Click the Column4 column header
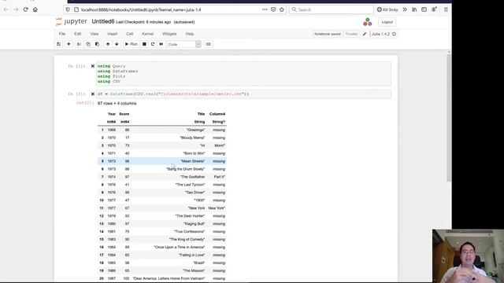The height and width of the screenshot is (283, 504). click(x=217, y=114)
